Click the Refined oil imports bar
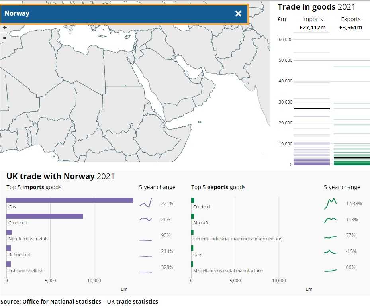The width and height of the screenshot is (370, 308). 9,248
